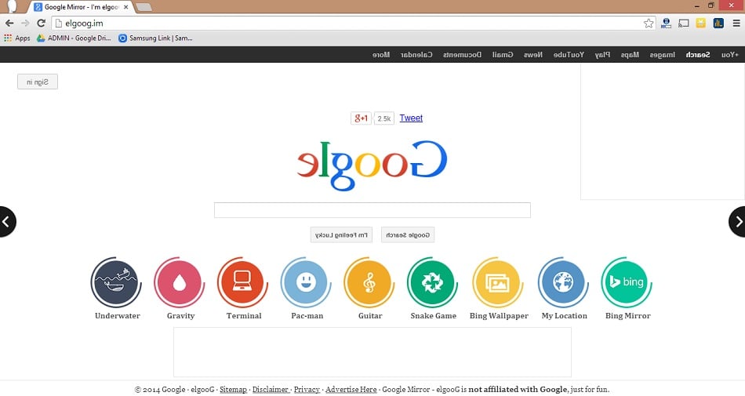Image resolution: width=745 pixels, height=396 pixels.
Task: Focus the search text box
Action: tap(372, 210)
